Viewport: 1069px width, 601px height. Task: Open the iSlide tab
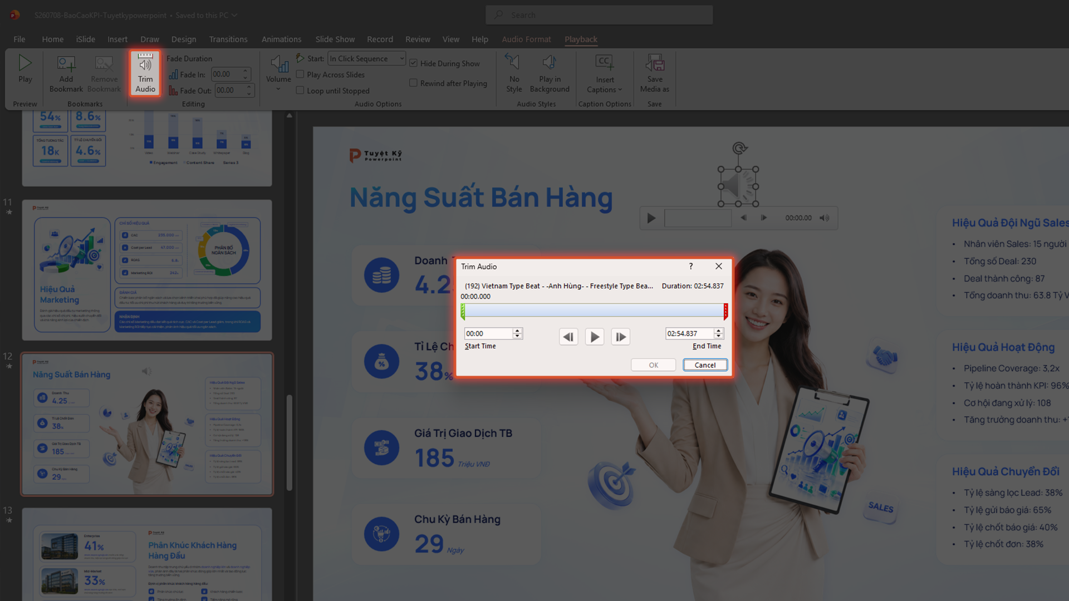point(86,40)
